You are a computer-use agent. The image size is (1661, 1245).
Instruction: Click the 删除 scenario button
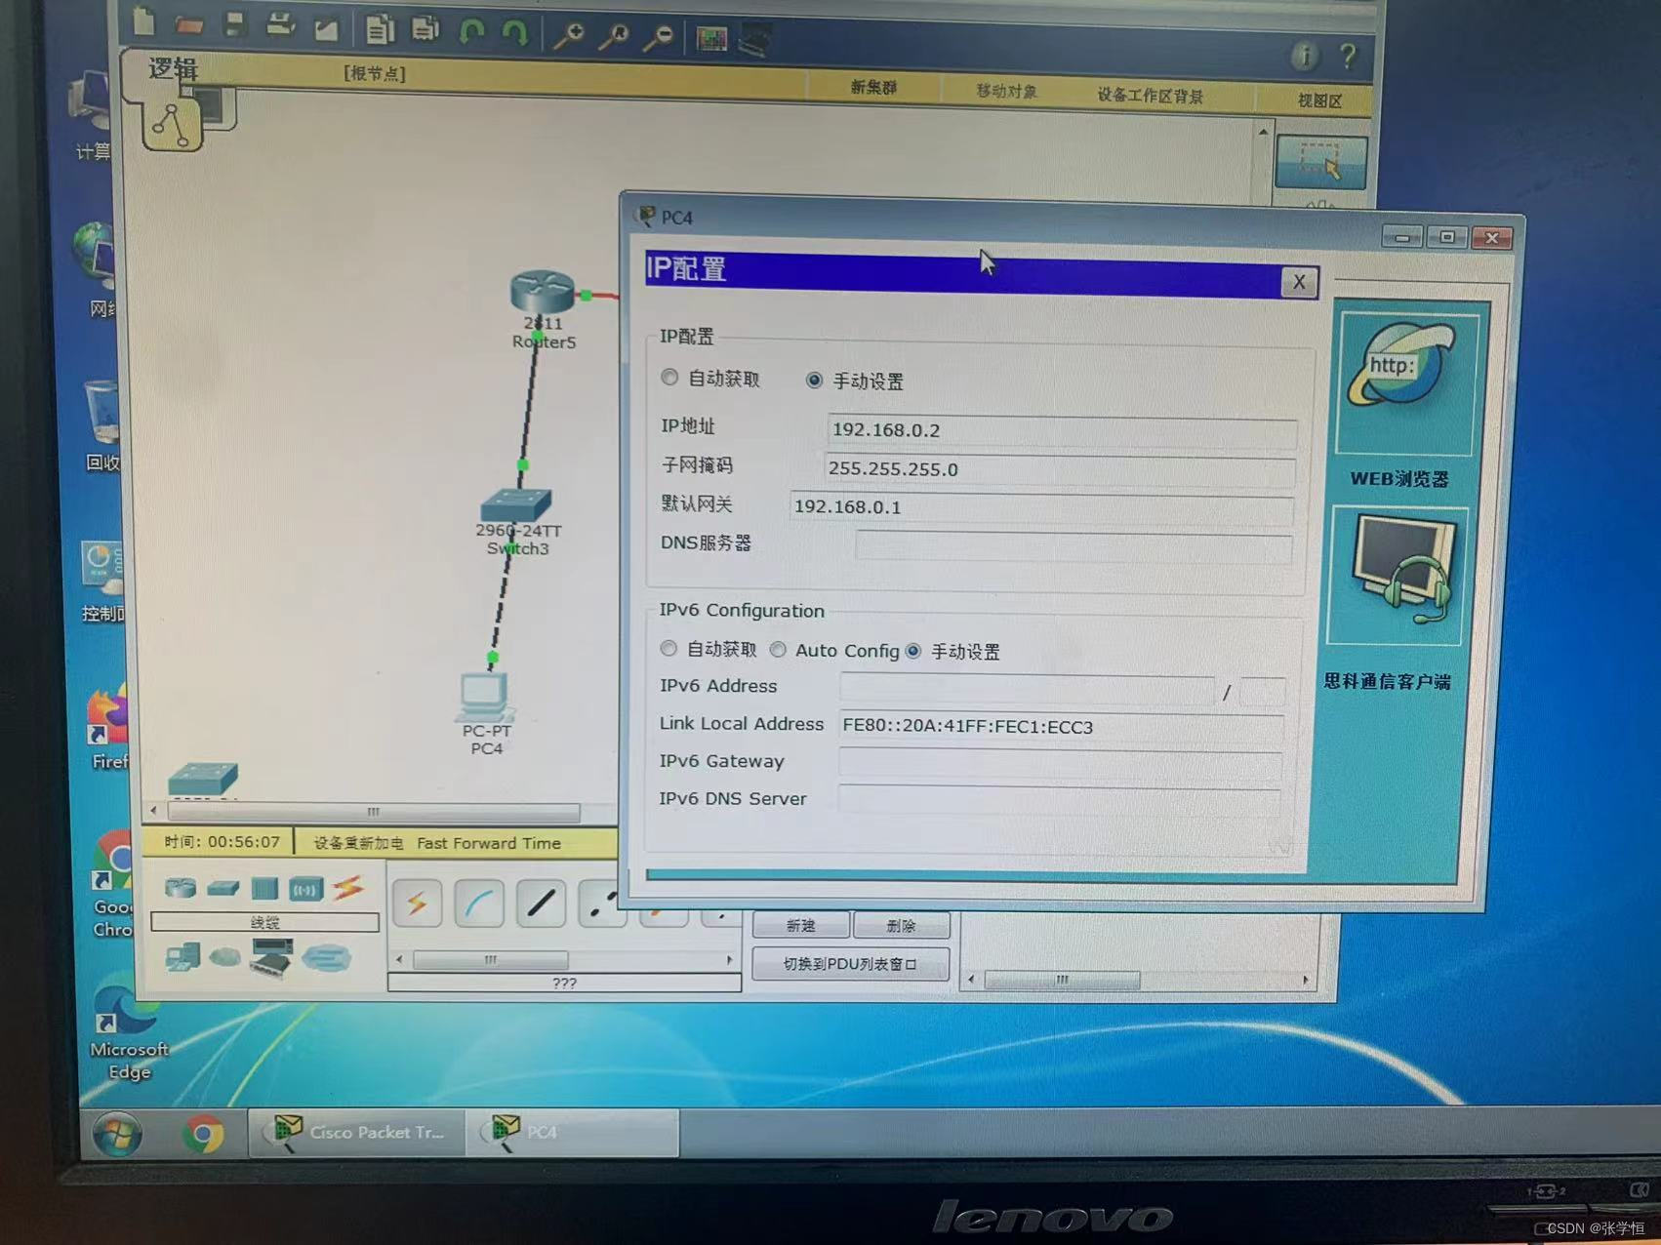[x=901, y=926]
